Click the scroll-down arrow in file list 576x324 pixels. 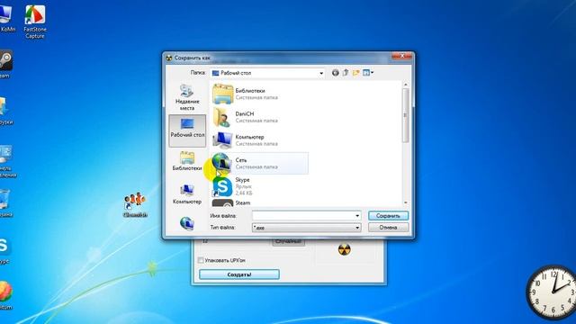coord(406,202)
